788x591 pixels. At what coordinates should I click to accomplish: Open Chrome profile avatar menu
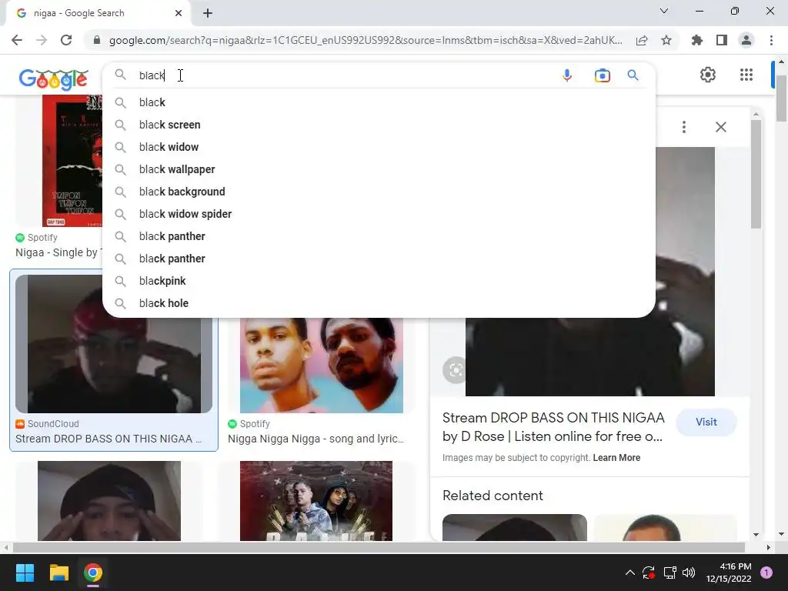click(746, 40)
